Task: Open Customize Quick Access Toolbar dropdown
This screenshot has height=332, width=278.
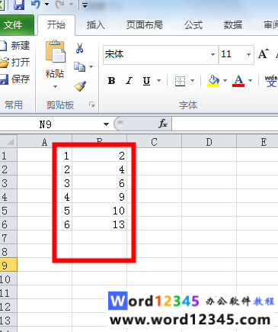Action: pyautogui.click(x=85, y=5)
